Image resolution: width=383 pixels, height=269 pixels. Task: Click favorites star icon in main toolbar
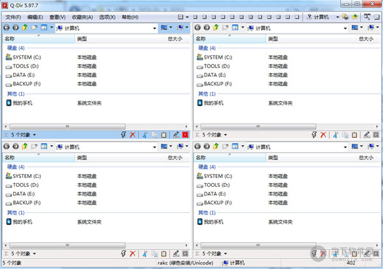coord(354,17)
